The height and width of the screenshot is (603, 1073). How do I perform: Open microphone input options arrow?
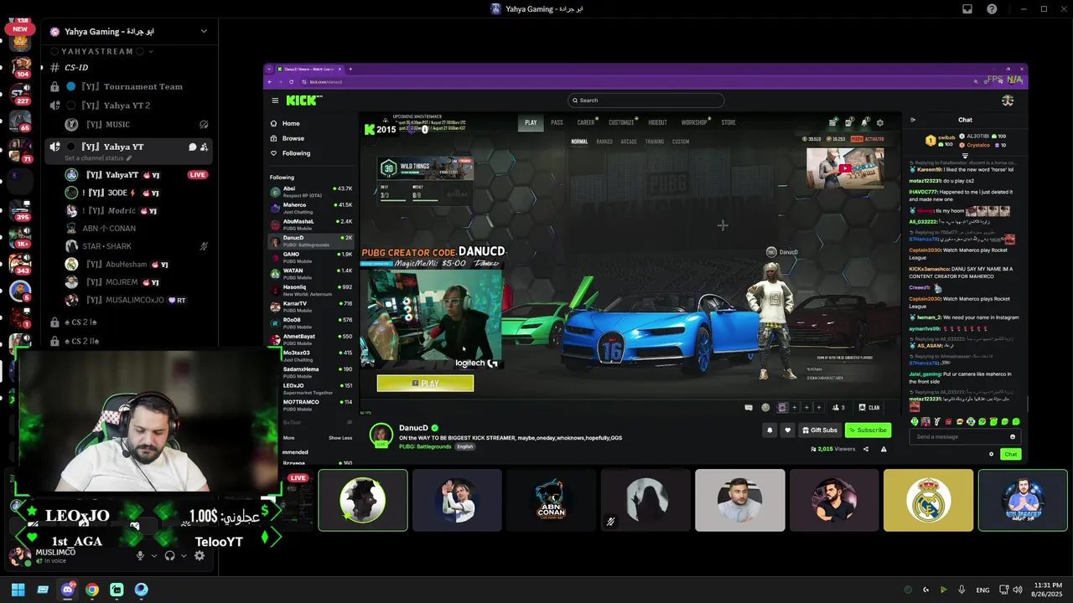pyautogui.click(x=153, y=556)
